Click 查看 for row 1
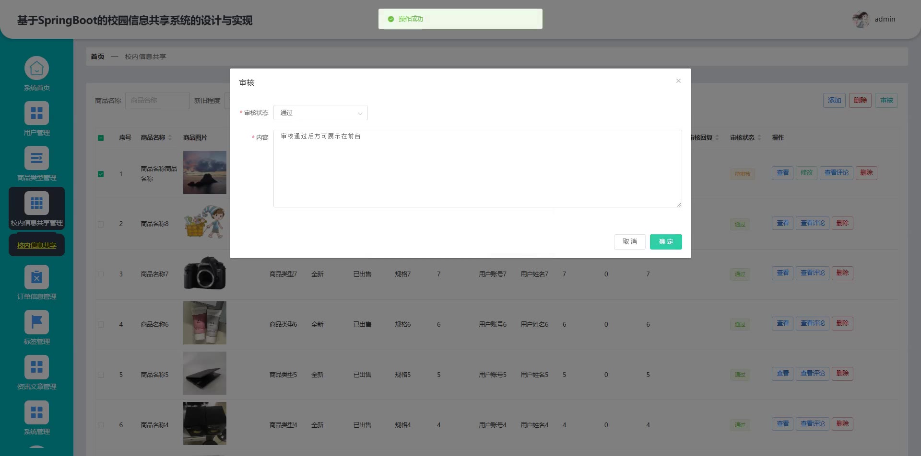The height and width of the screenshot is (456, 921). [x=782, y=173]
